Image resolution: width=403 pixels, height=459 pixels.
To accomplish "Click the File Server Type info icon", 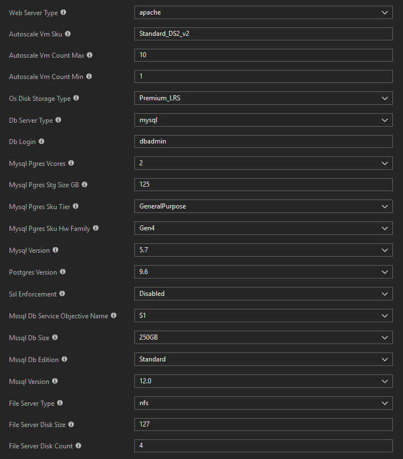I will [59, 403].
